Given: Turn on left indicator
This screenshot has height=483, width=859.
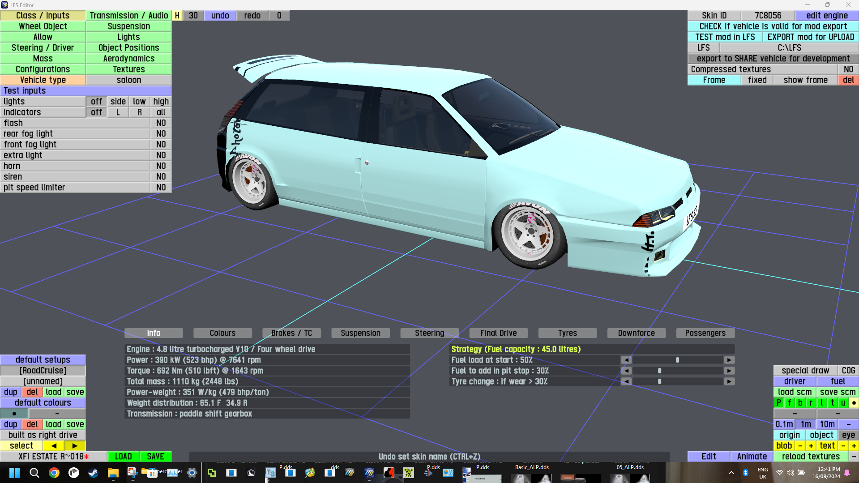Looking at the screenshot, I should click(118, 112).
